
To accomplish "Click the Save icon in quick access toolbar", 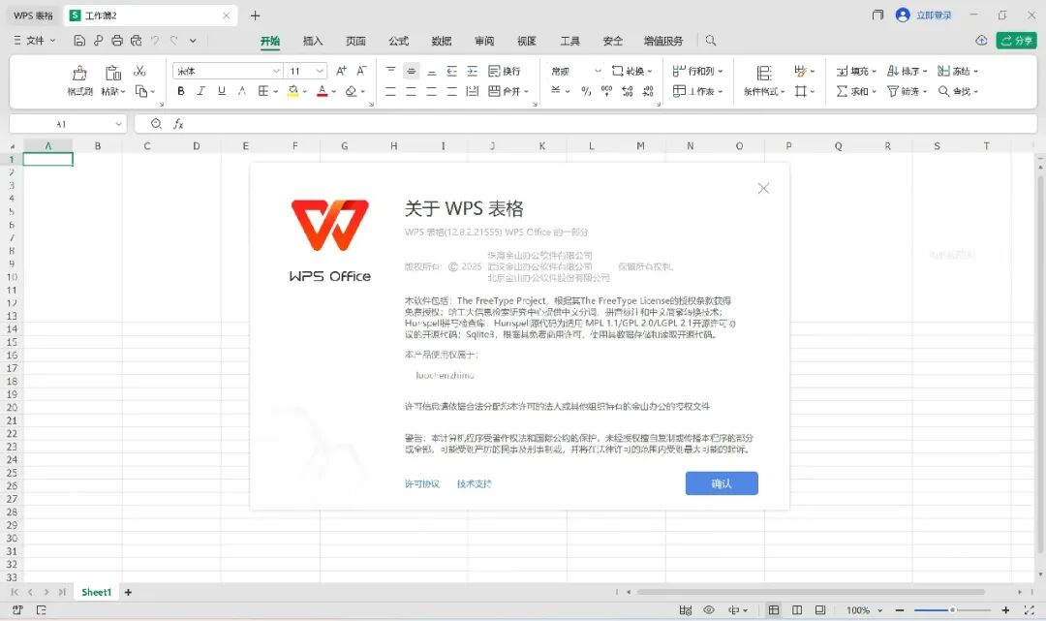I will [x=78, y=41].
